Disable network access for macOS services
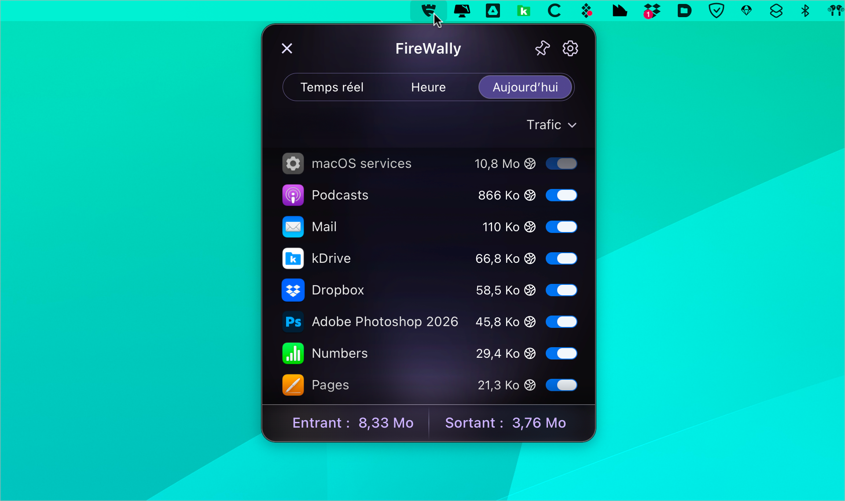 (562, 163)
